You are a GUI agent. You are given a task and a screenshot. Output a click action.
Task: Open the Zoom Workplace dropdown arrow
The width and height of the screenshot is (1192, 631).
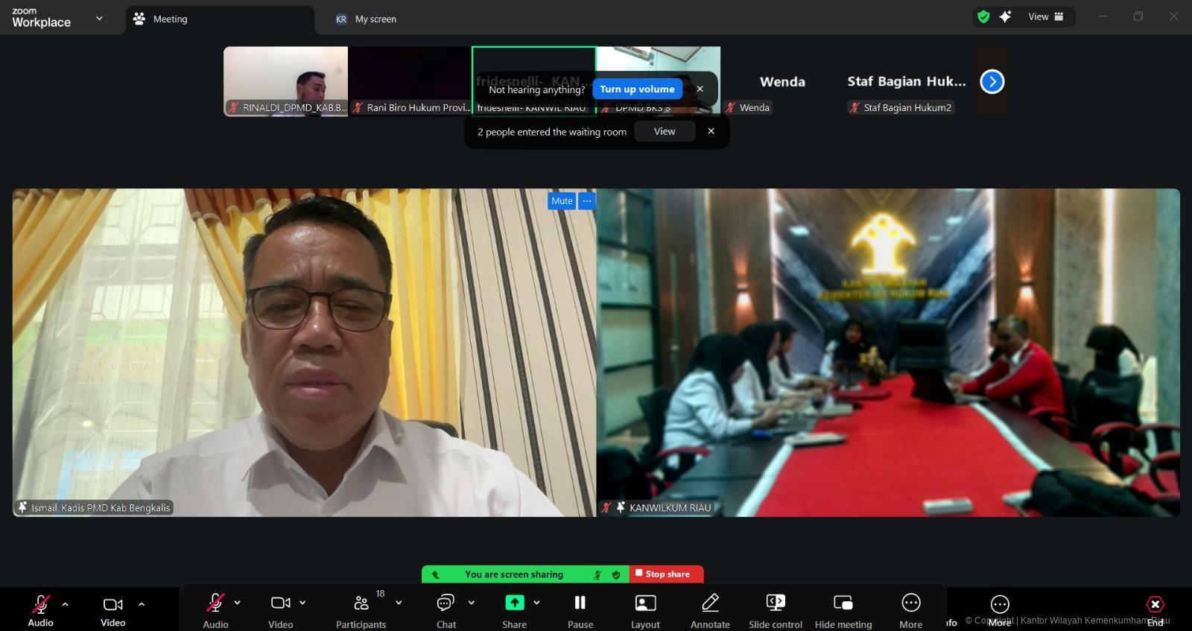(99, 19)
